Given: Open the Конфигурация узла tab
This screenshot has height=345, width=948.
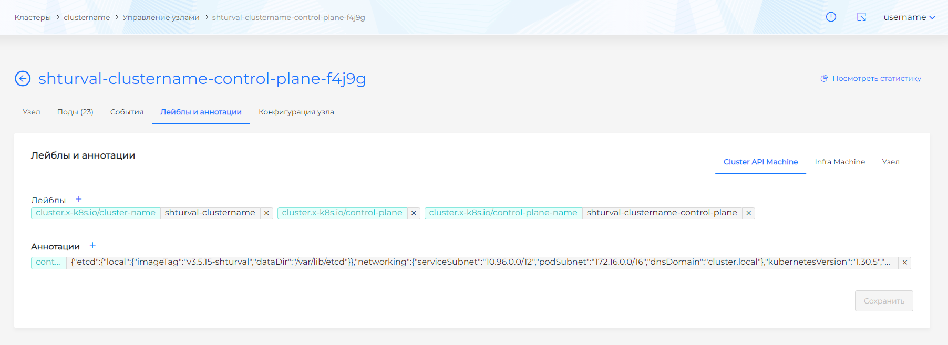Looking at the screenshot, I should point(296,112).
